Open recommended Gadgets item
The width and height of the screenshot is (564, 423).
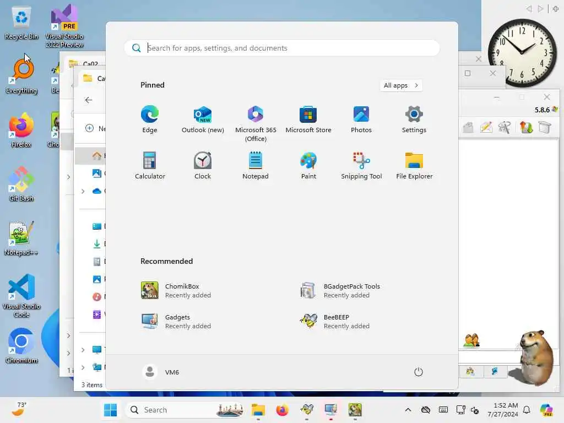176,322
